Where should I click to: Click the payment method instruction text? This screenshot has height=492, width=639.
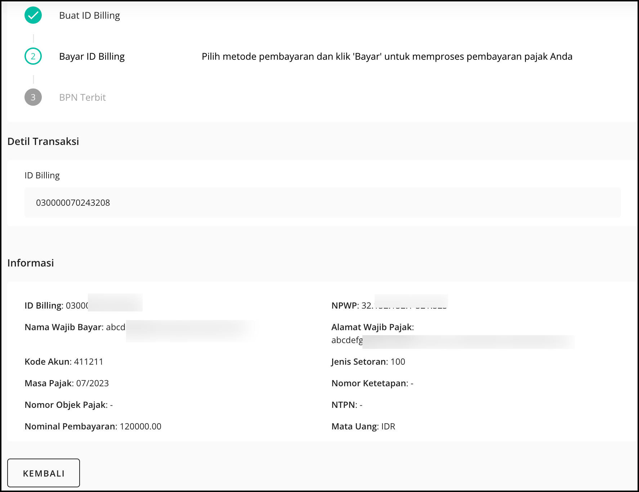387,56
